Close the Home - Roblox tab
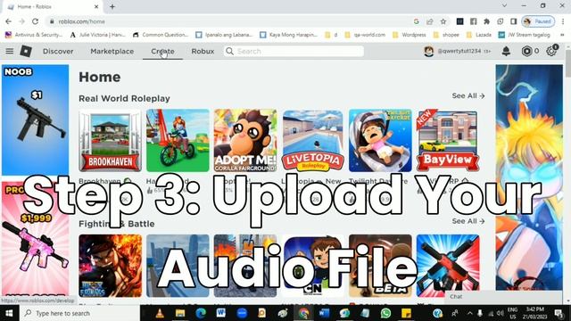Viewport: 571px width, 321px height. [x=96, y=6]
